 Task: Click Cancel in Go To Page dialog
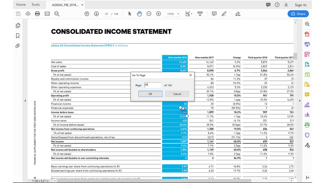[x=177, y=94]
